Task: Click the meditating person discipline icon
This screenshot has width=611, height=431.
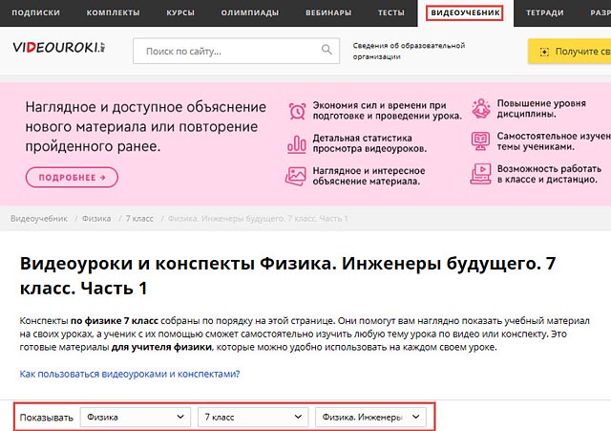Action: [x=481, y=109]
